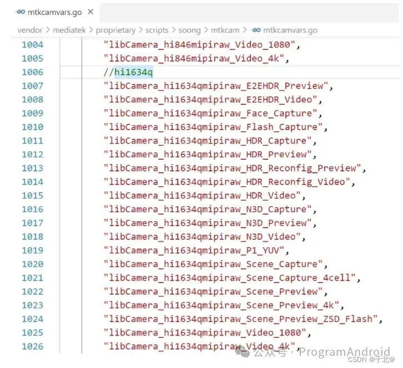This screenshot has width=403, height=368.
Task: Open the mtkcam breadcrumb segment
Action: click(x=225, y=30)
